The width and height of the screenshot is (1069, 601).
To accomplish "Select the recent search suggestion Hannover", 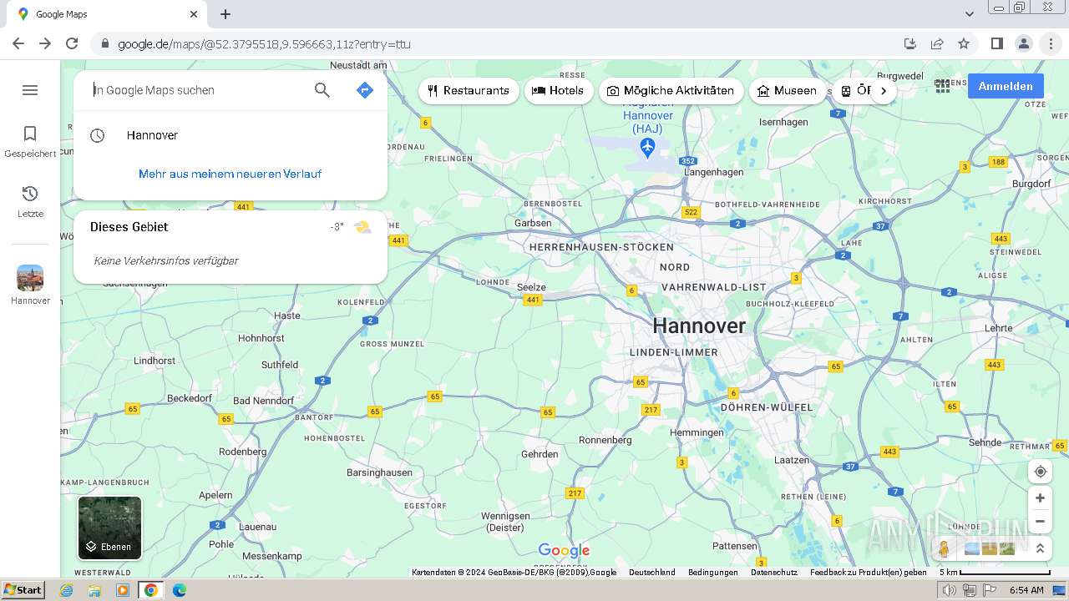I will pos(231,135).
